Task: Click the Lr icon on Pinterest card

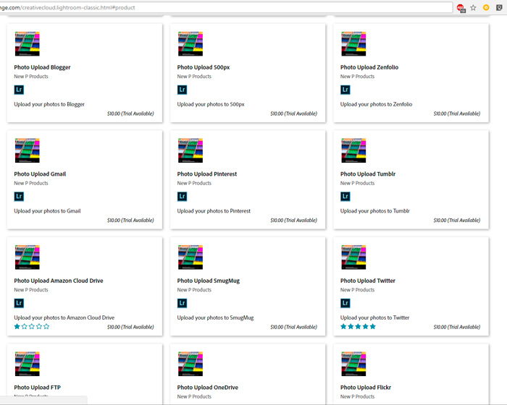Action: pos(182,197)
